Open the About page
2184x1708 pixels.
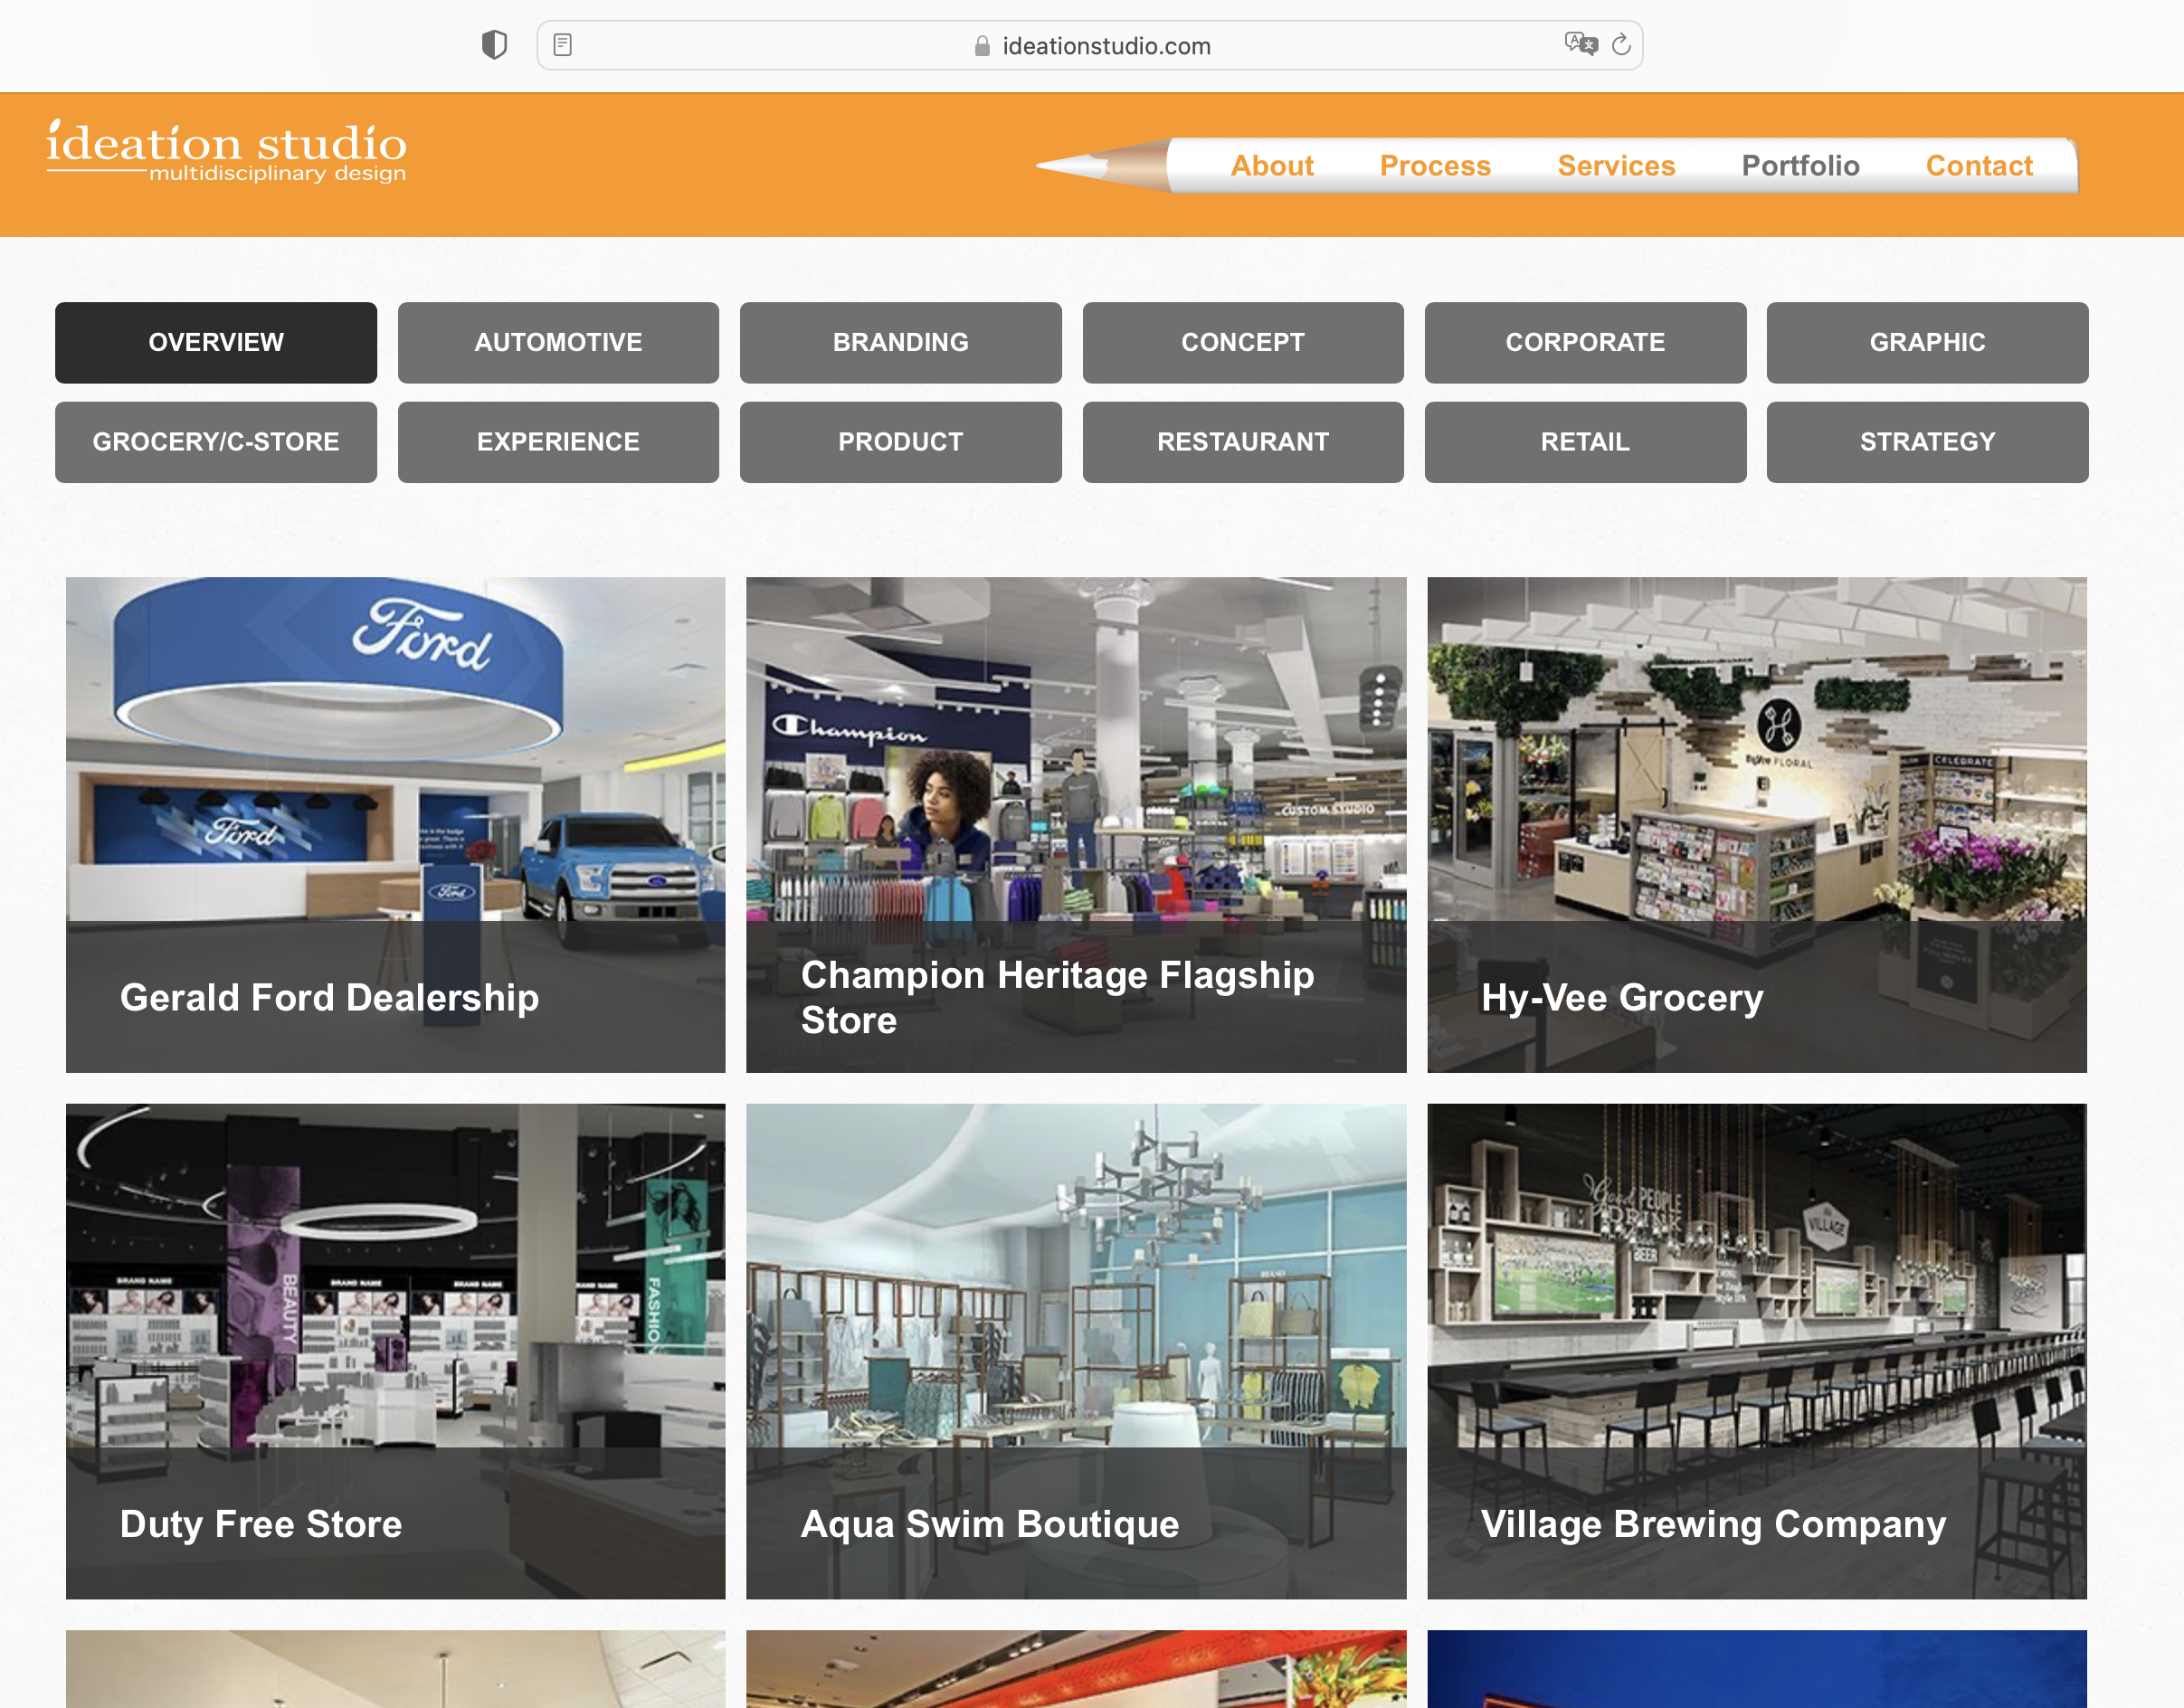pyautogui.click(x=1271, y=165)
